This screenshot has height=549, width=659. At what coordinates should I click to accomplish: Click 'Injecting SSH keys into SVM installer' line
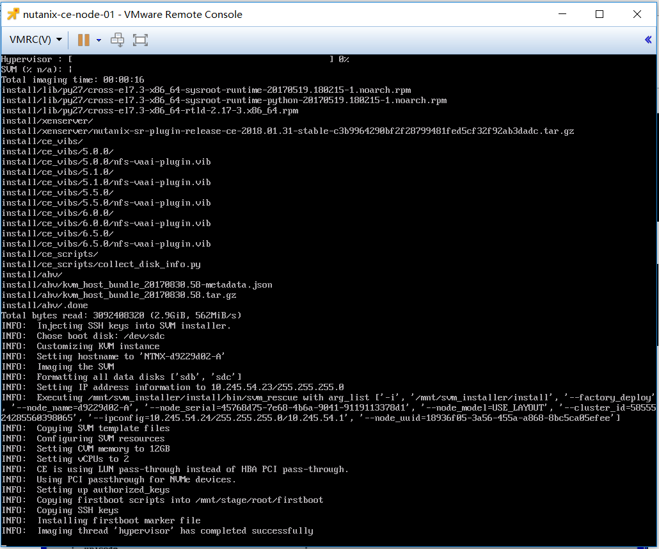116,325
